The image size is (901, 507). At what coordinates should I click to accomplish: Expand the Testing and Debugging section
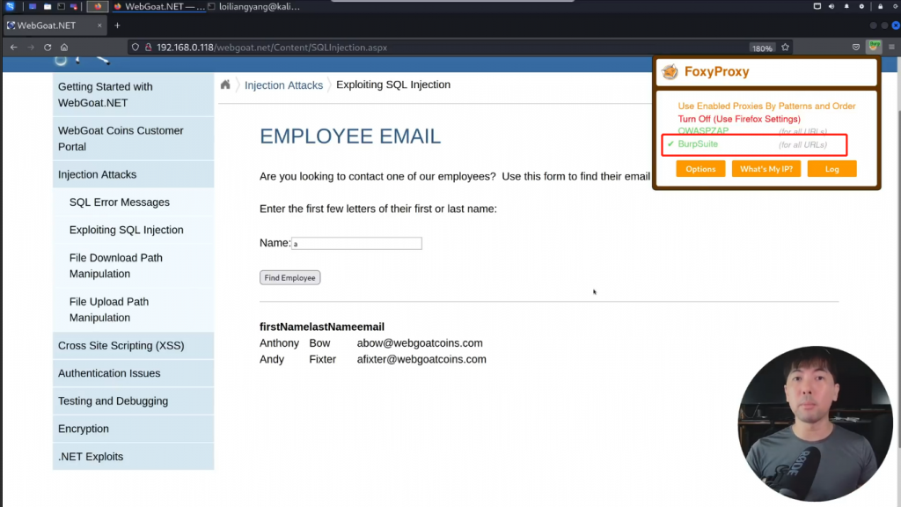[x=134, y=400]
